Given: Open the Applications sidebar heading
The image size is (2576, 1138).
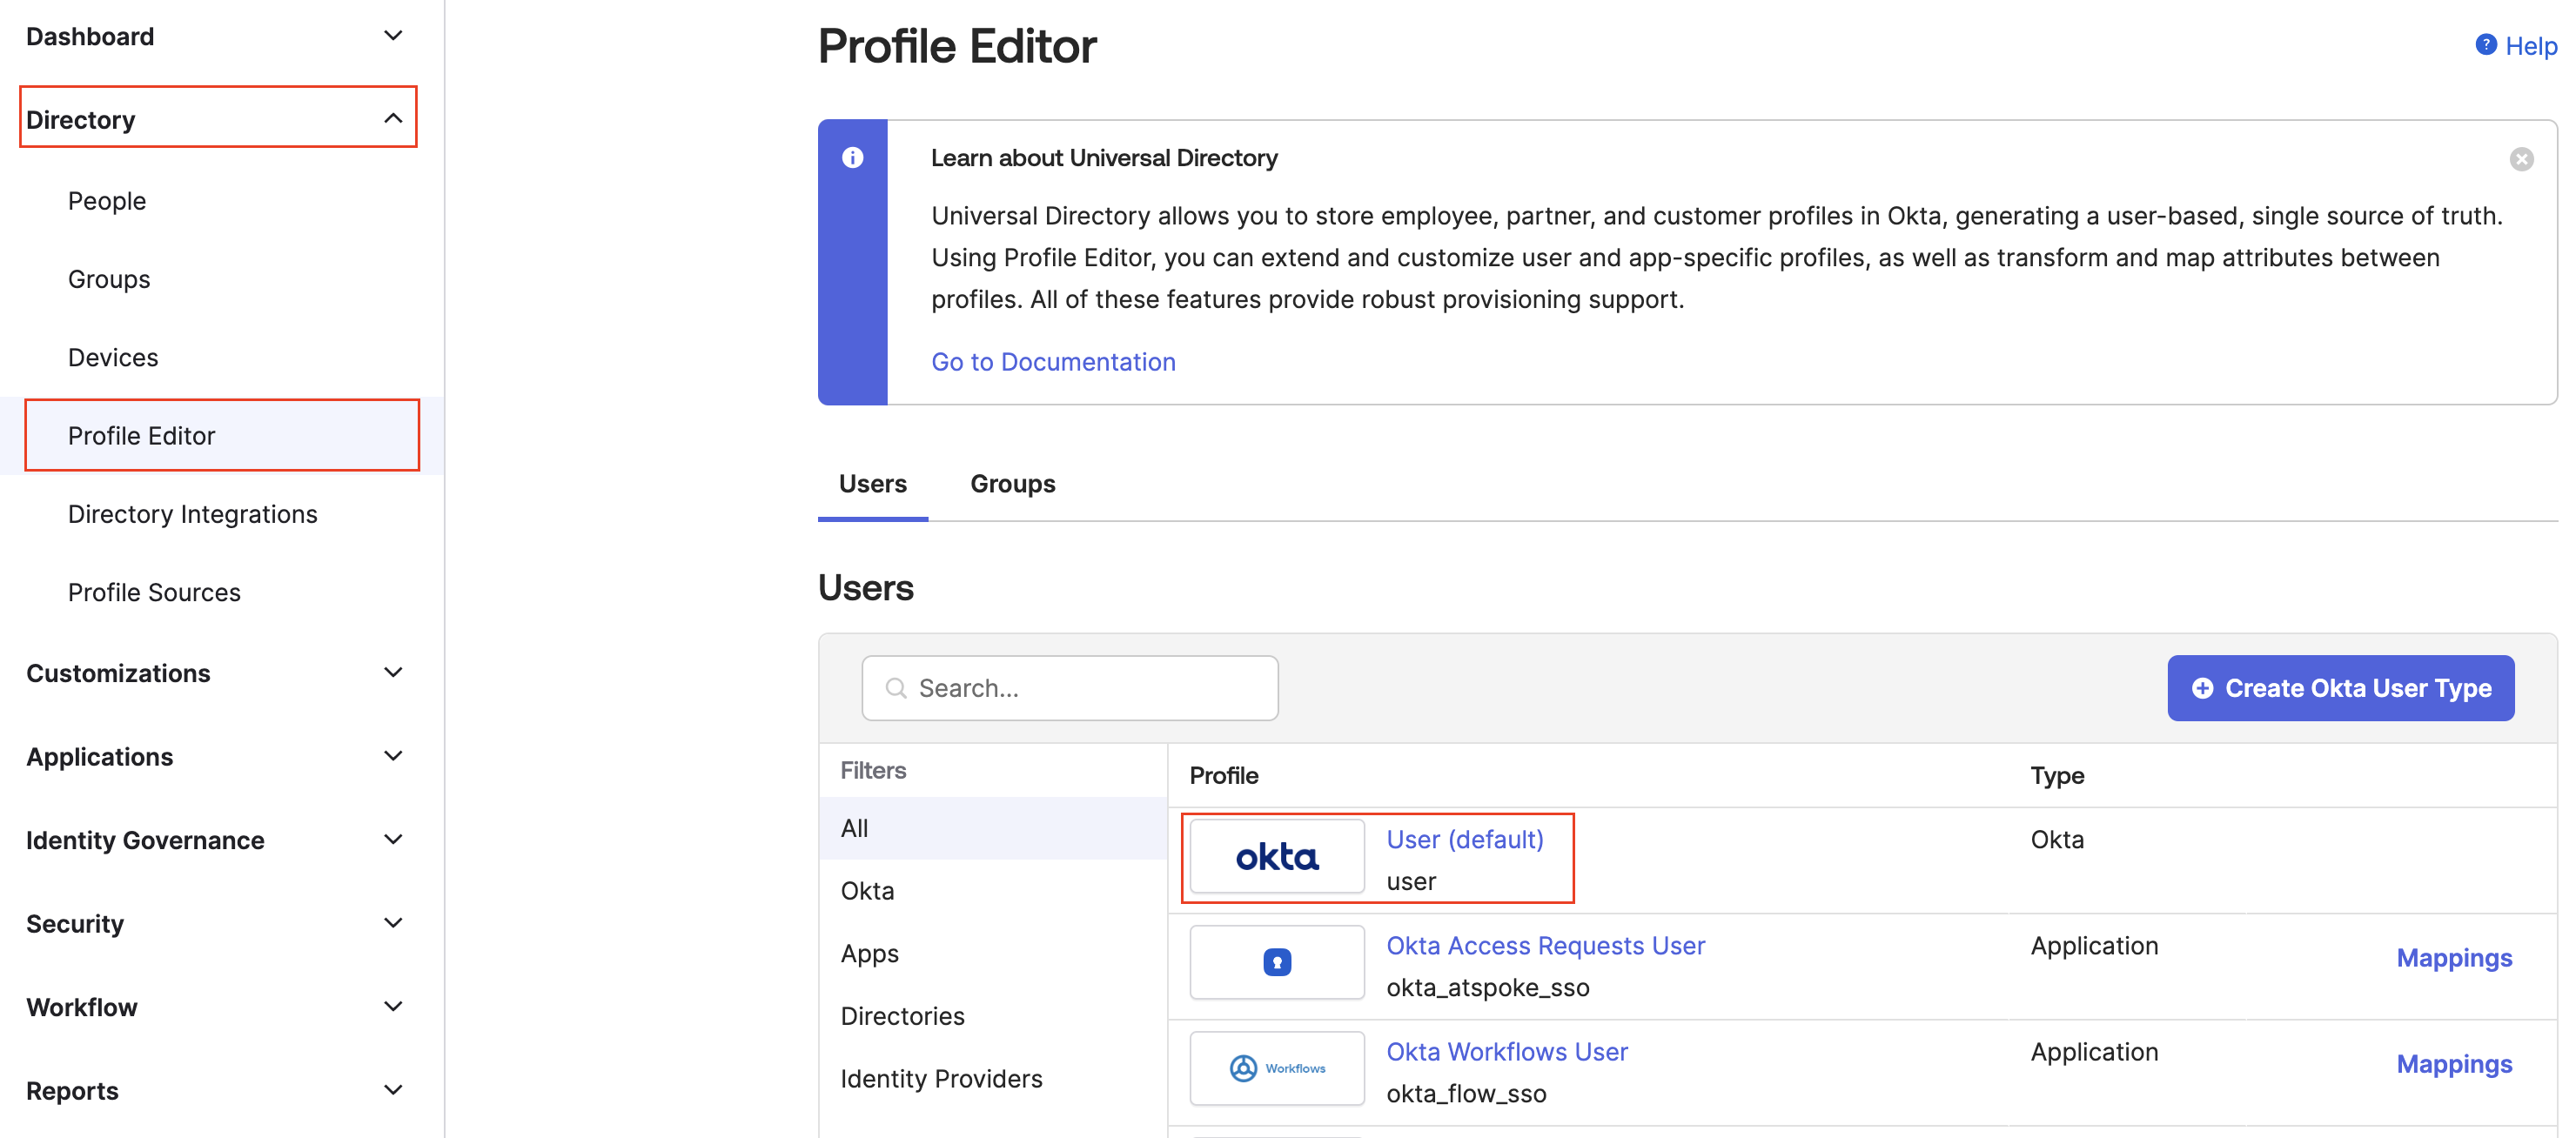Looking at the screenshot, I should [99, 757].
